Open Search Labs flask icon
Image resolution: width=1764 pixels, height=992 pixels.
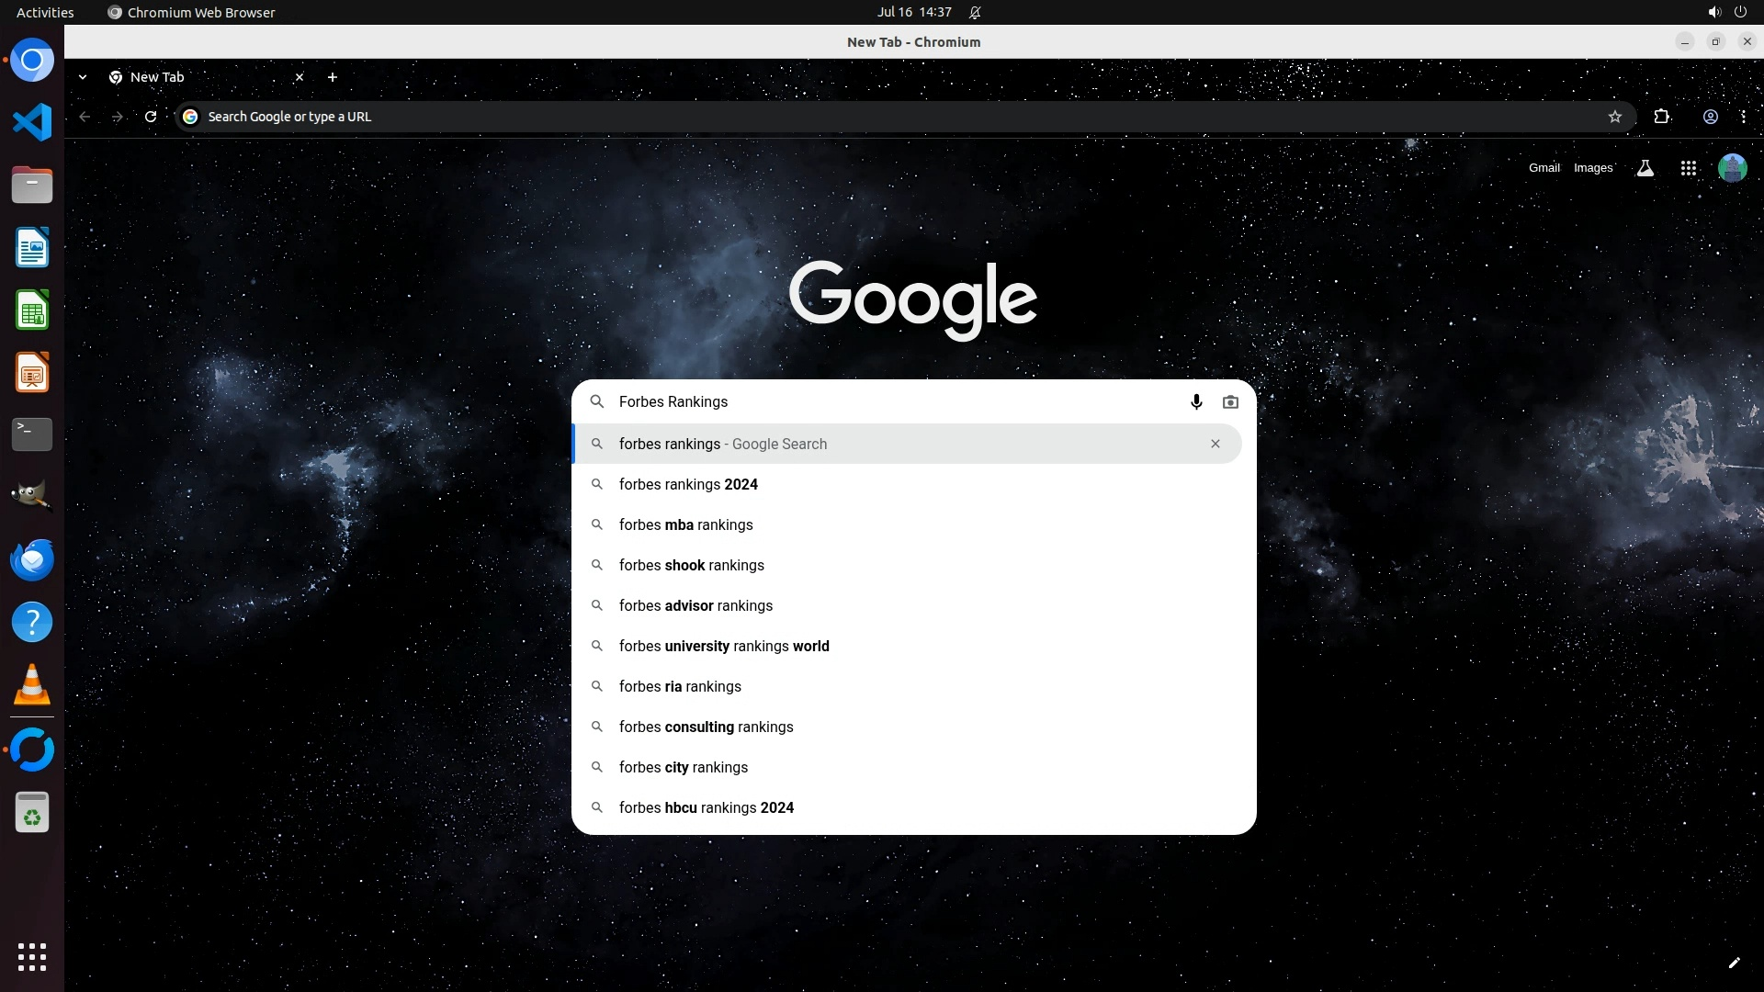1645,168
